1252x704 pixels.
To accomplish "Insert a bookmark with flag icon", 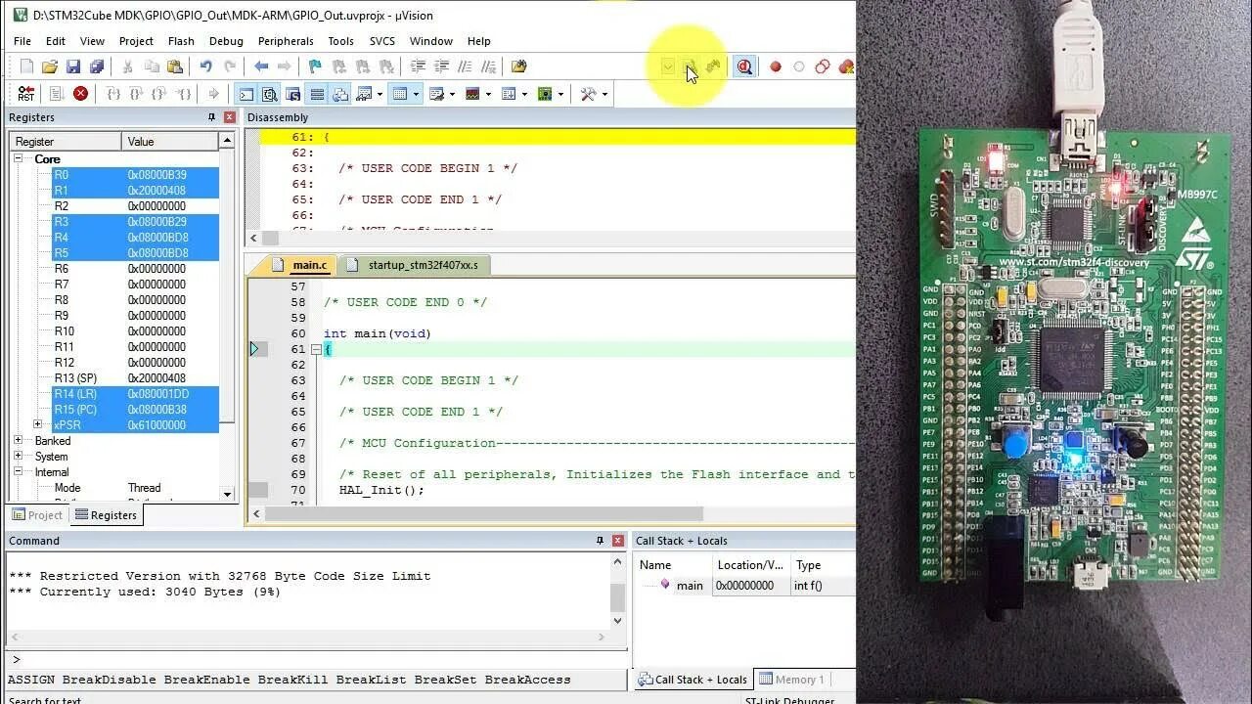I will [315, 66].
